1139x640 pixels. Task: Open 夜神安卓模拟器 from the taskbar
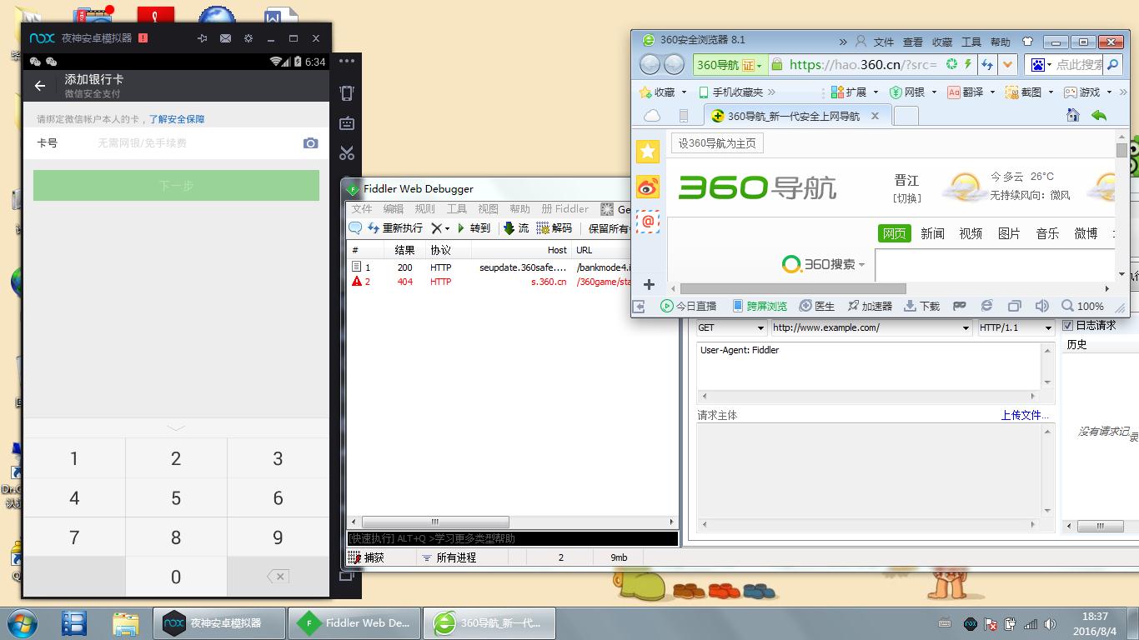(x=219, y=623)
